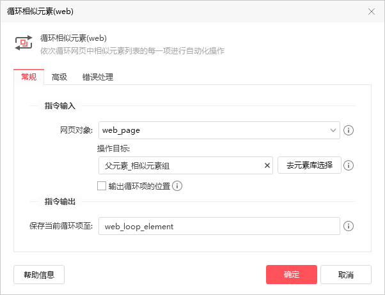The height and width of the screenshot is (295, 385).
Task: Click info icon beside 网页对象 field
Action: coord(349,130)
